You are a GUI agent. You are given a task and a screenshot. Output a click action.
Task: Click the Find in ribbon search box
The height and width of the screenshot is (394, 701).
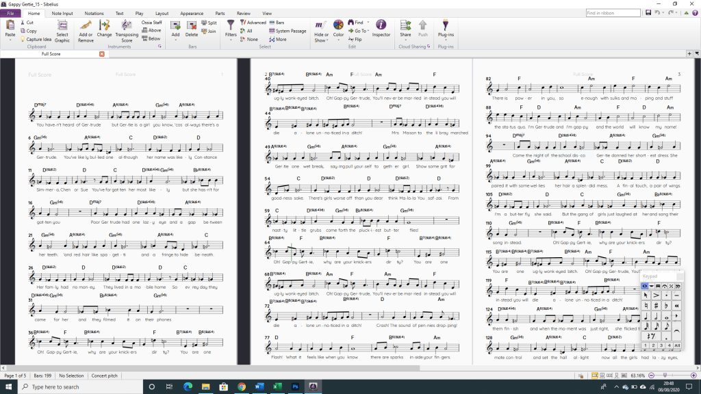pos(613,13)
